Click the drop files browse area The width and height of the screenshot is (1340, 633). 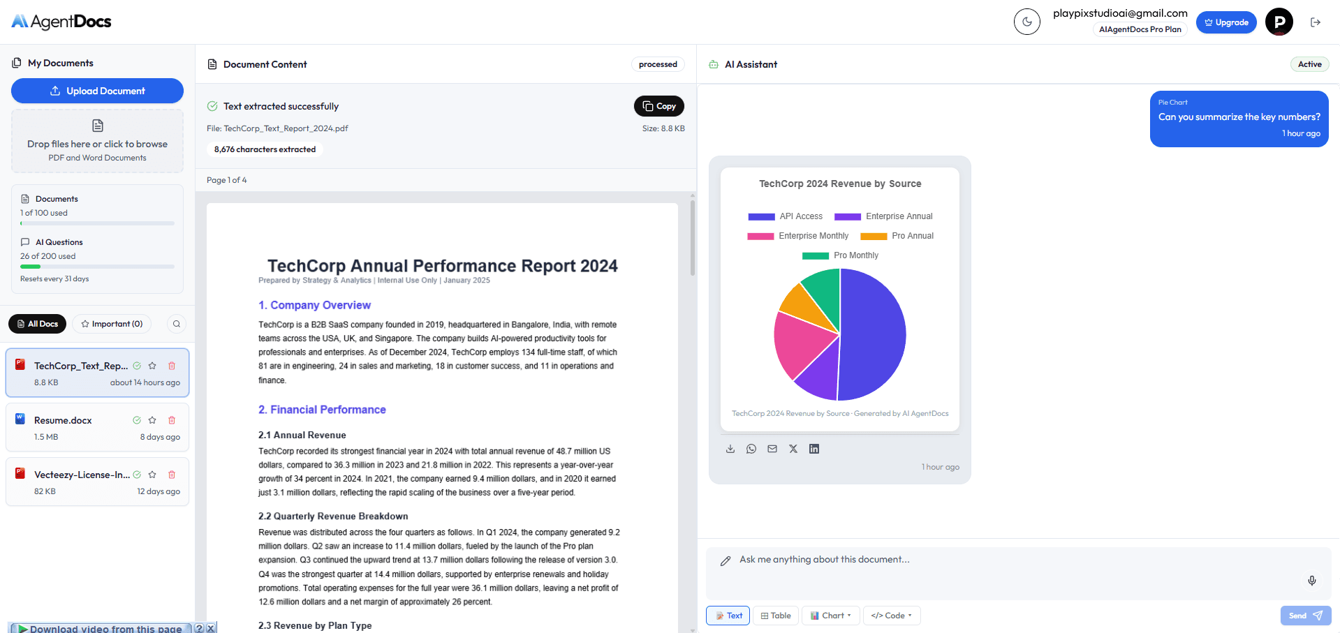[97, 141]
